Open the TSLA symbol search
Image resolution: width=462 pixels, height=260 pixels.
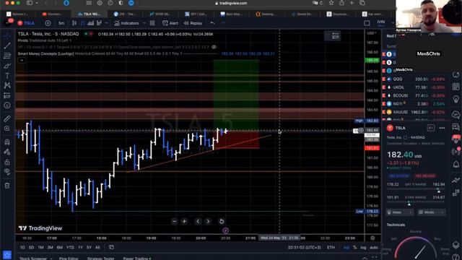click(x=26, y=23)
